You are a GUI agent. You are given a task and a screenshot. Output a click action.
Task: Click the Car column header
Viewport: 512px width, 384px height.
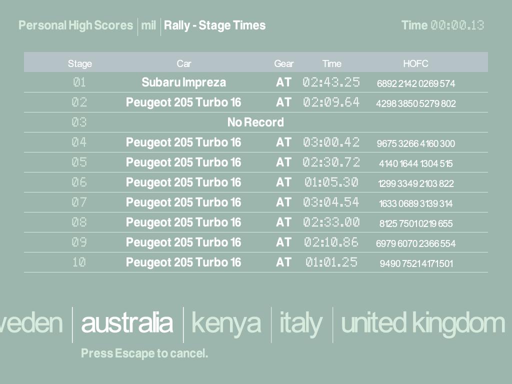pos(184,63)
